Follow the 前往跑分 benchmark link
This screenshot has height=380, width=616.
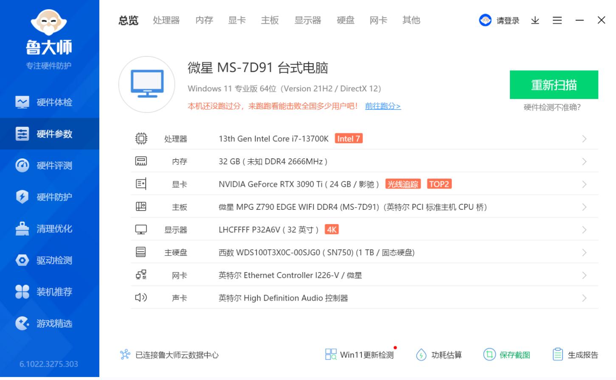point(383,106)
